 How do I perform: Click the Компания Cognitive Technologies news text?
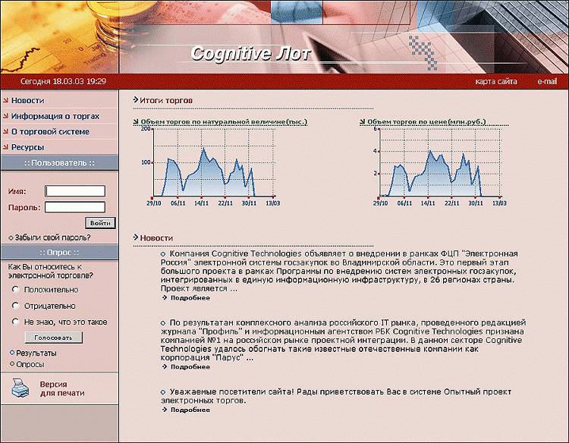339,271
